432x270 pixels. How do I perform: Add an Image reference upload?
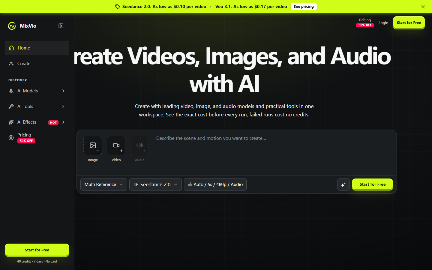coord(93,145)
